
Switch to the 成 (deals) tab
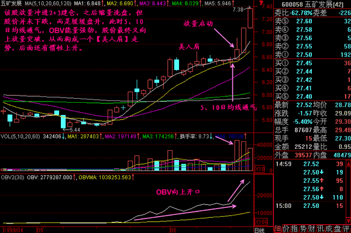point(329,229)
